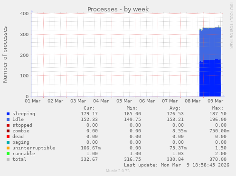Click the runnable legend color square
Screen dimensions: 236x176
[8, 154]
